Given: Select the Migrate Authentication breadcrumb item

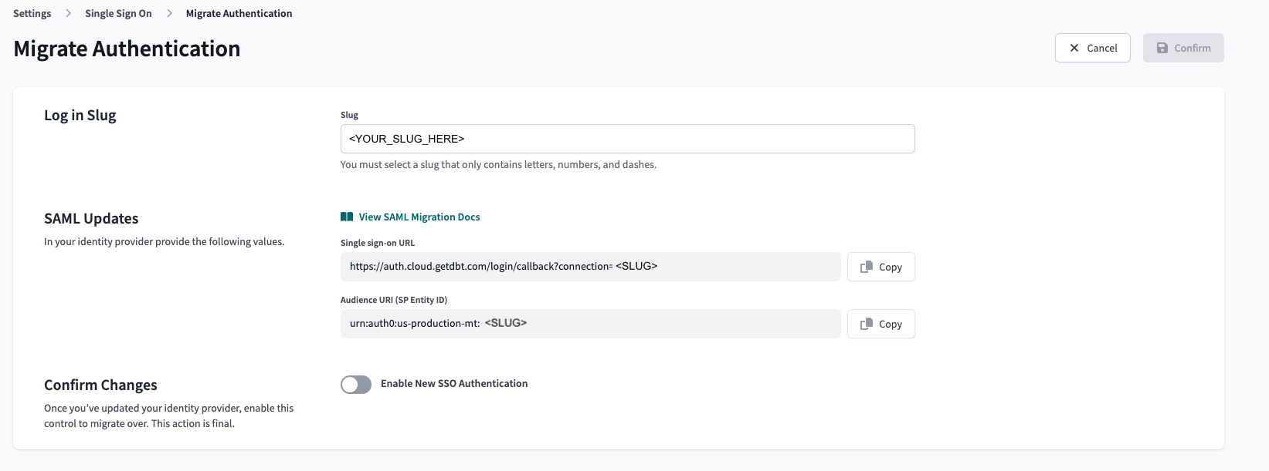Looking at the screenshot, I should (x=239, y=14).
